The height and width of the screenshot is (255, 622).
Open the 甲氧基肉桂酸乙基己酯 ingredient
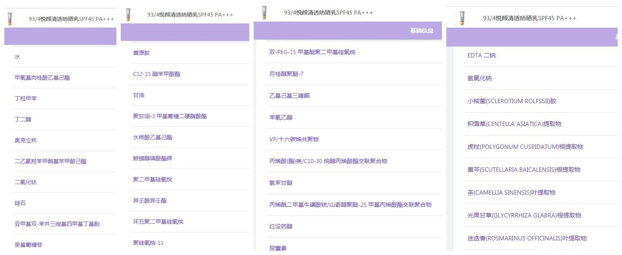(42, 78)
